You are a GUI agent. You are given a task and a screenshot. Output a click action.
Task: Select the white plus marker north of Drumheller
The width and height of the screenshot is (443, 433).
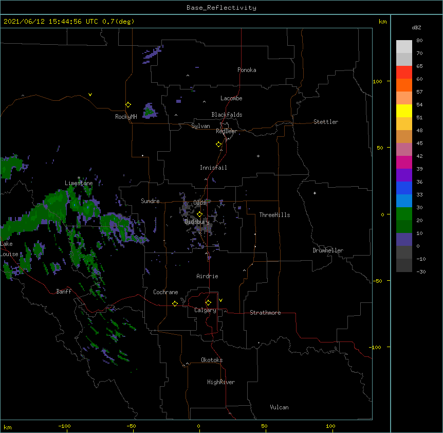315,193
